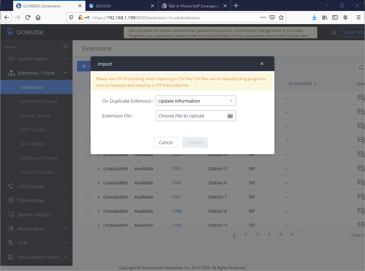Sort by IP AND PORT column
The image size is (365, 271).
coord(302,84)
